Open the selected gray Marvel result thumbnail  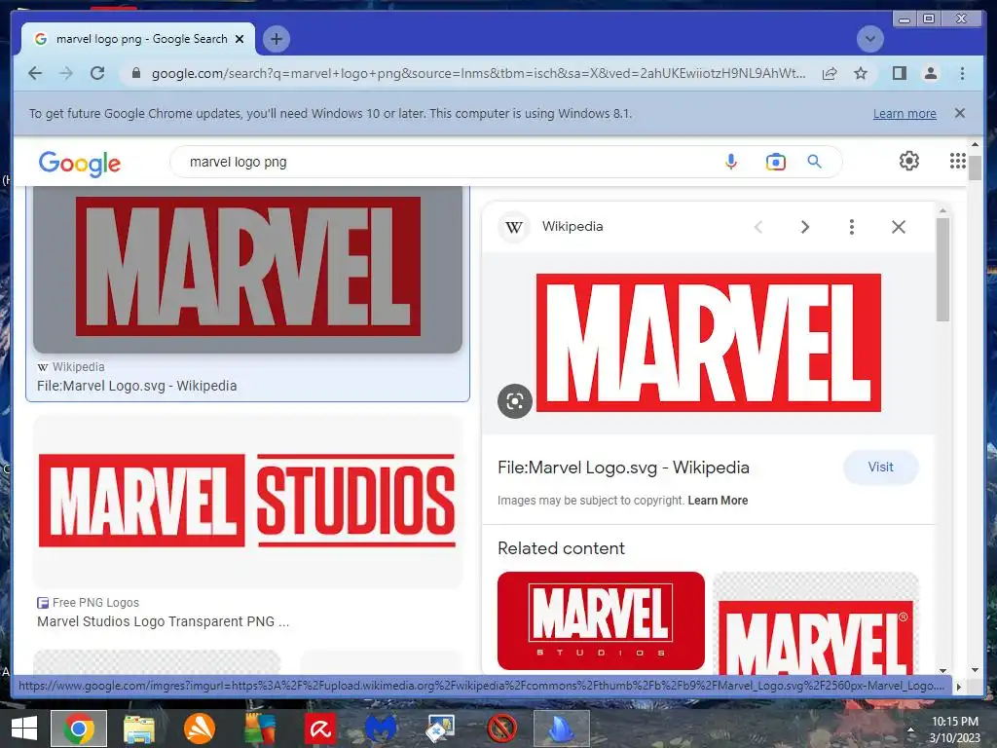tap(247, 270)
